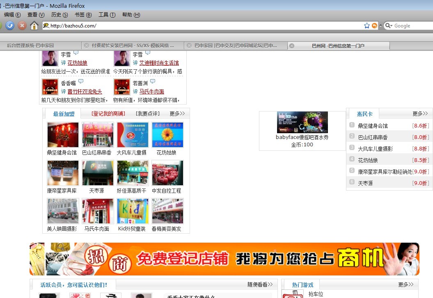
Task: Click 随便看看 in the active members panel
Action: [260, 284]
